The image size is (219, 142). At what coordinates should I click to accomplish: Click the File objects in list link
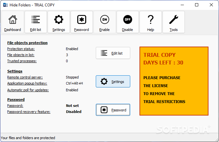pyautogui.click(x=21, y=55)
